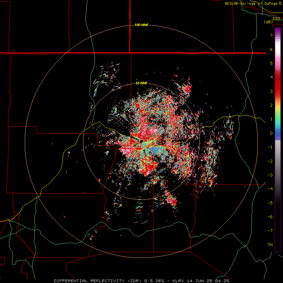Click the color scale value 1
This screenshot has width=283, height=283.
(x=271, y=119)
